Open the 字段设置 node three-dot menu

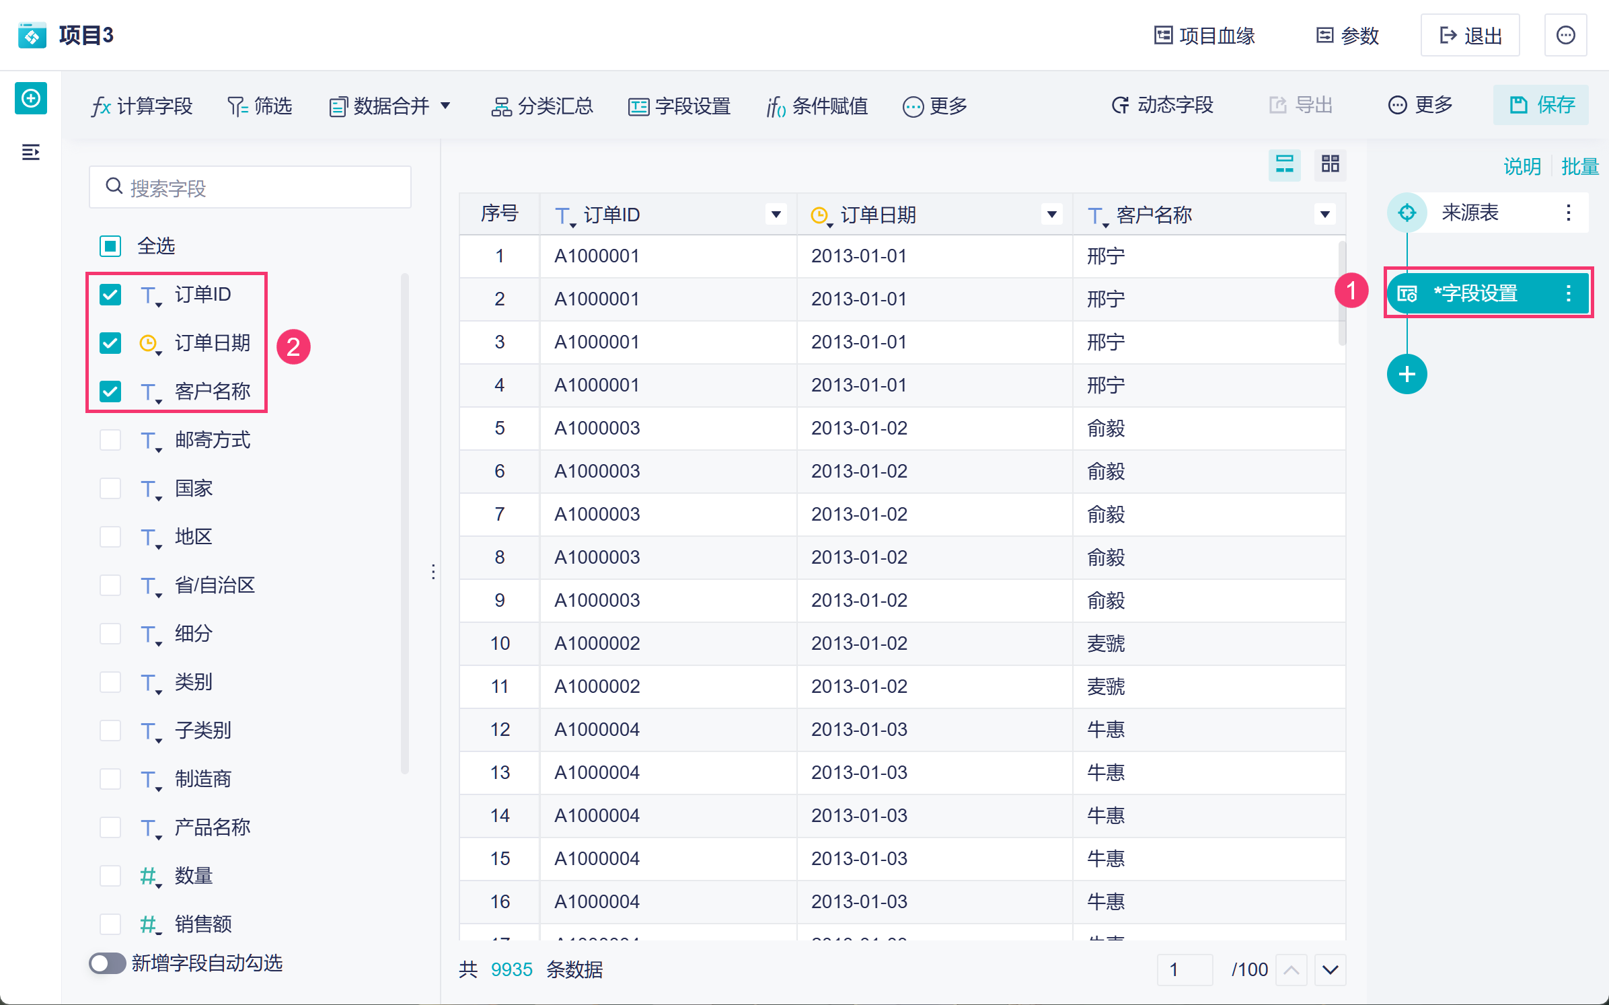tap(1568, 293)
